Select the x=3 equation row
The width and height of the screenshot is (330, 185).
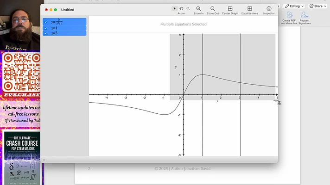[x=64, y=33]
